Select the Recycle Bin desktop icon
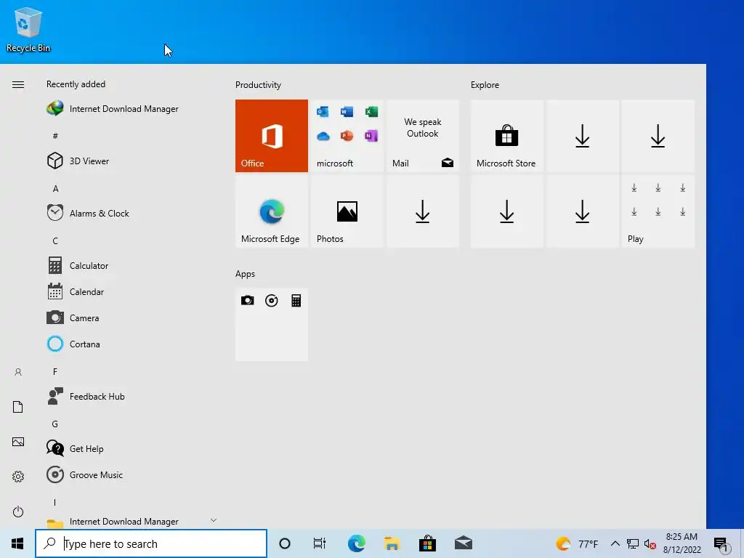The height and width of the screenshot is (558, 744). [x=28, y=29]
